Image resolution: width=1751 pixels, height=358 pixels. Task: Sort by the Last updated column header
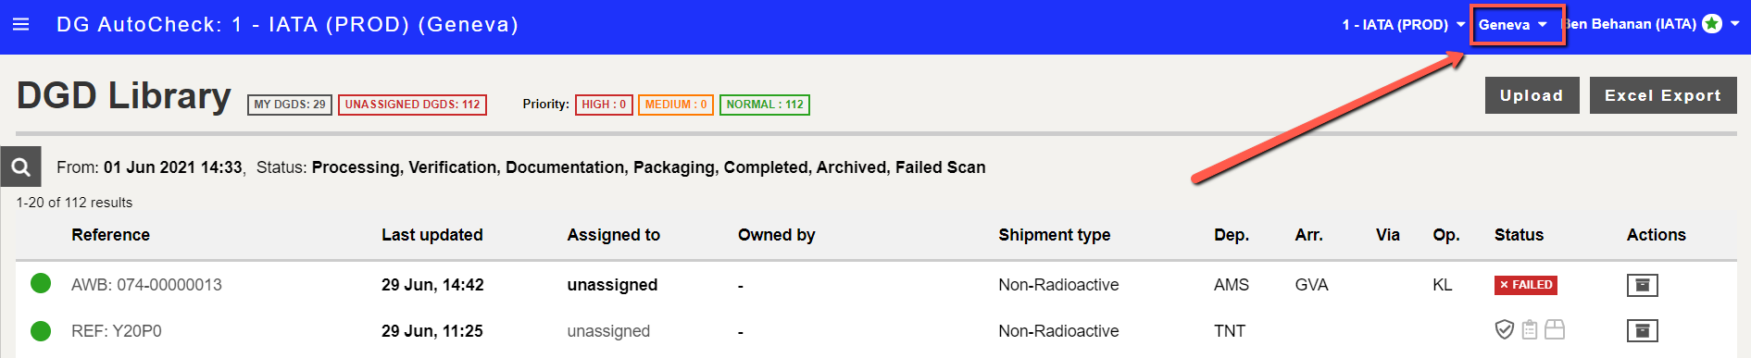pyautogui.click(x=432, y=235)
